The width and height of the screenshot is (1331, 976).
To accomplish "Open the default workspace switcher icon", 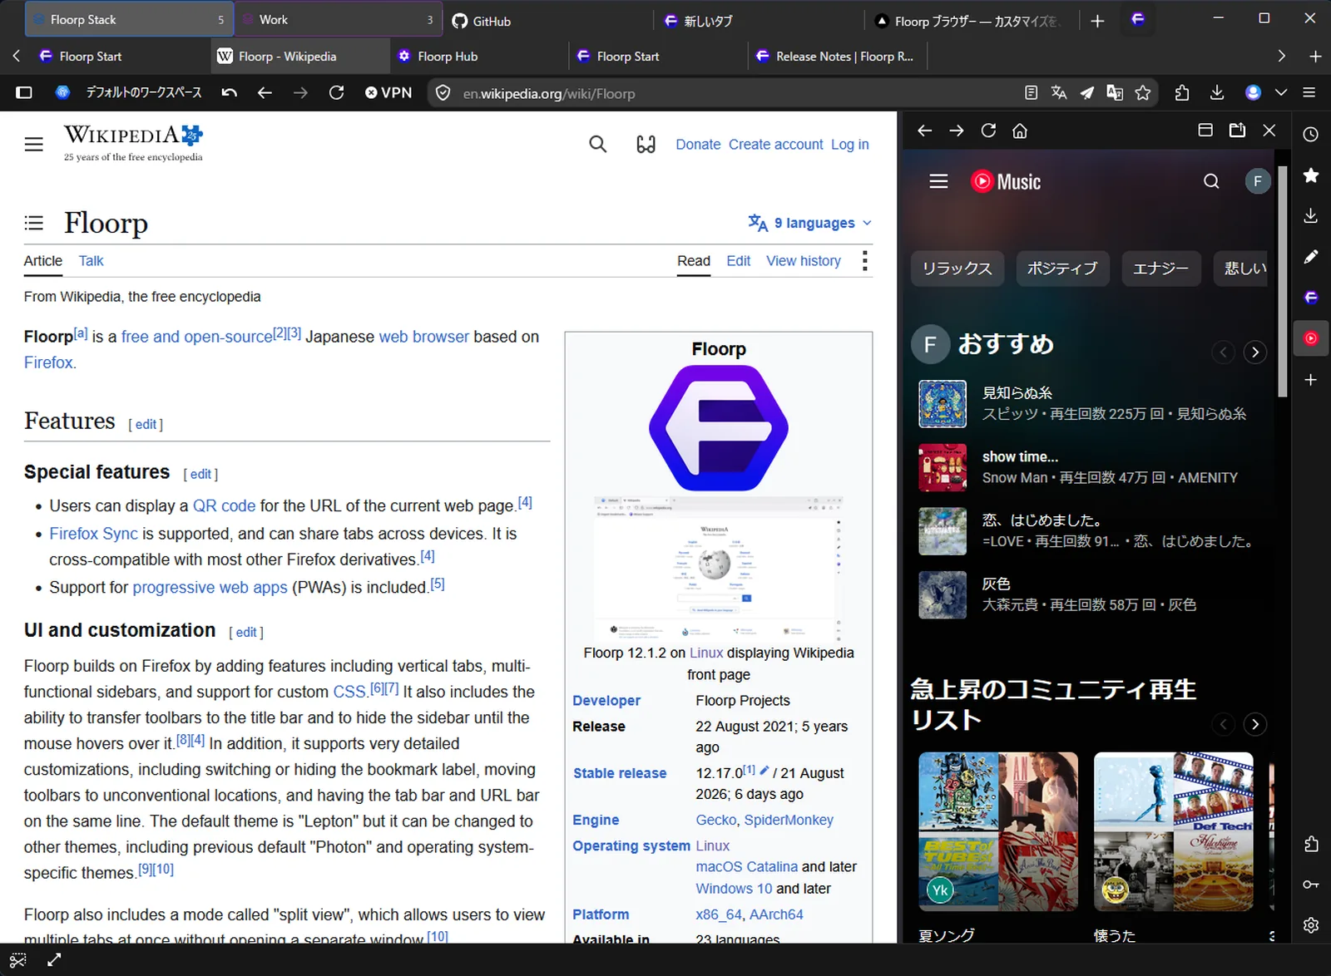I will (x=62, y=93).
